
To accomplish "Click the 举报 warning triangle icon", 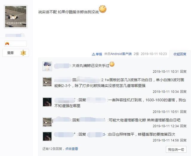I will coord(93,54).
